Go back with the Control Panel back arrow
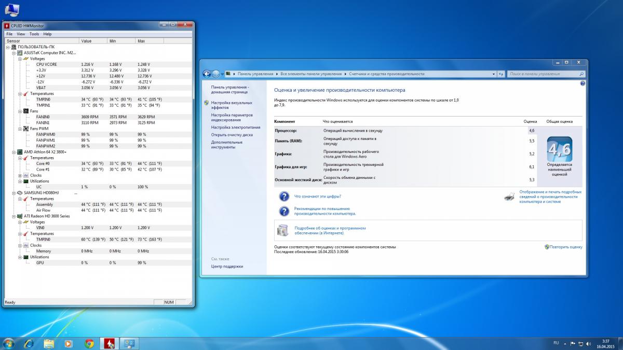 (207, 74)
